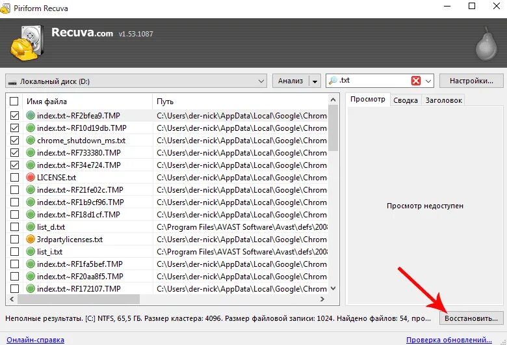The image size is (507, 345).
Task: Click green status dot of index.txt~RF20aa8f5.TMP
Action: point(31,276)
